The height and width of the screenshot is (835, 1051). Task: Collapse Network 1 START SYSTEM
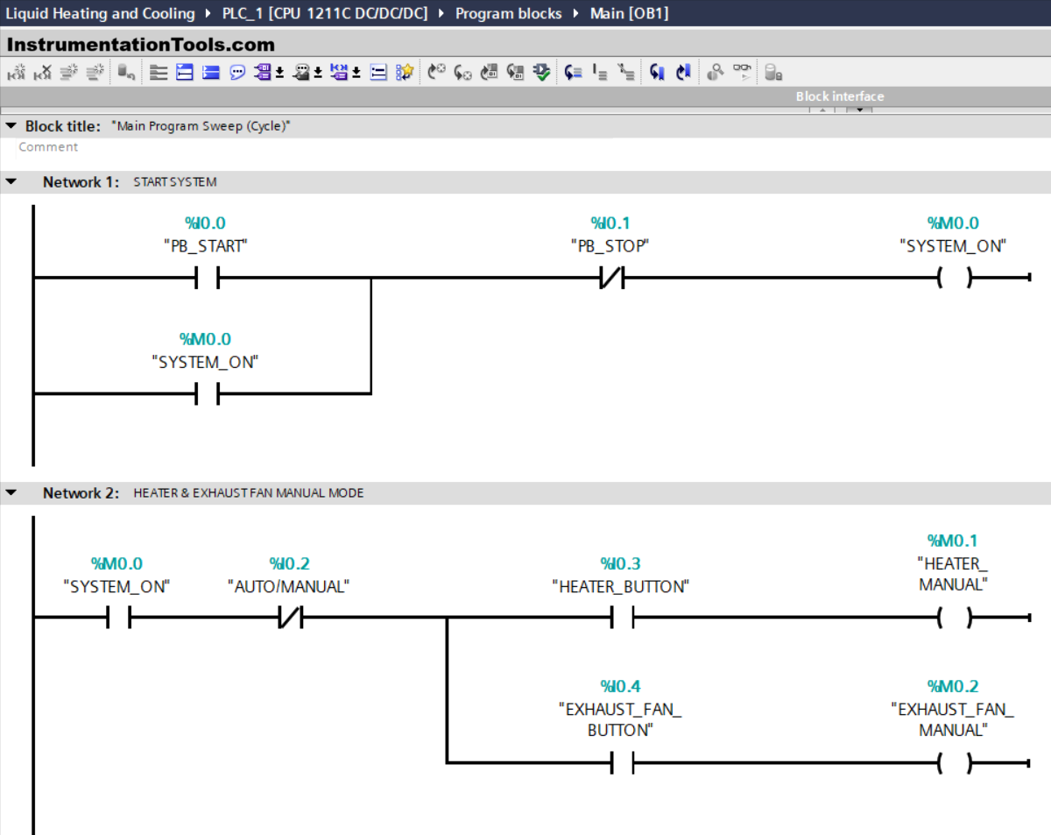[11, 182]
